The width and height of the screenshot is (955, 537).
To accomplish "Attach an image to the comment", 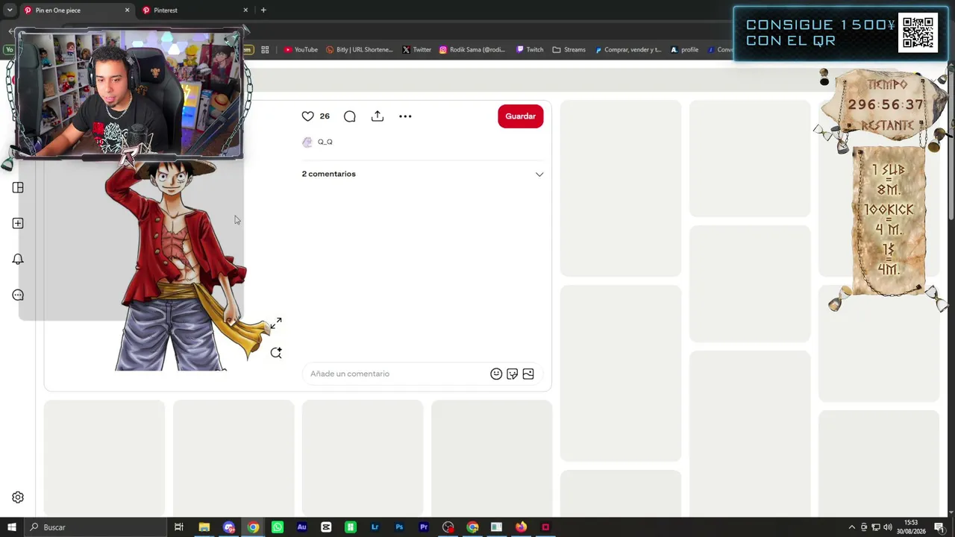I will click(x=528, y=374).
